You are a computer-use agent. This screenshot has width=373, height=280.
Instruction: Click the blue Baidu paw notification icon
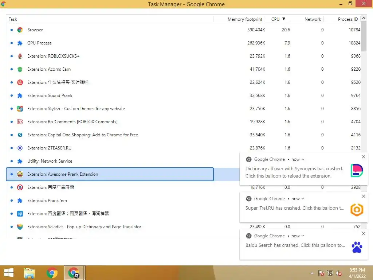(x=357, y=247)
